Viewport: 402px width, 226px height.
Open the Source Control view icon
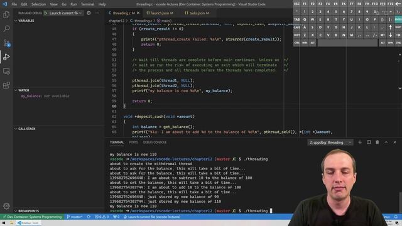6,43
